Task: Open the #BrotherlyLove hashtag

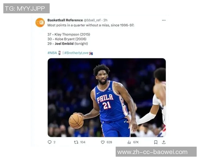Action: point(76,53)
